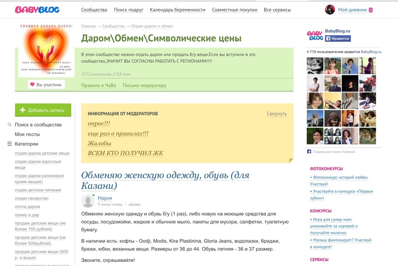Viewport: 398px width, 266px height.
Task: Open Совместные покупки menu item
Action: (235, 10)
